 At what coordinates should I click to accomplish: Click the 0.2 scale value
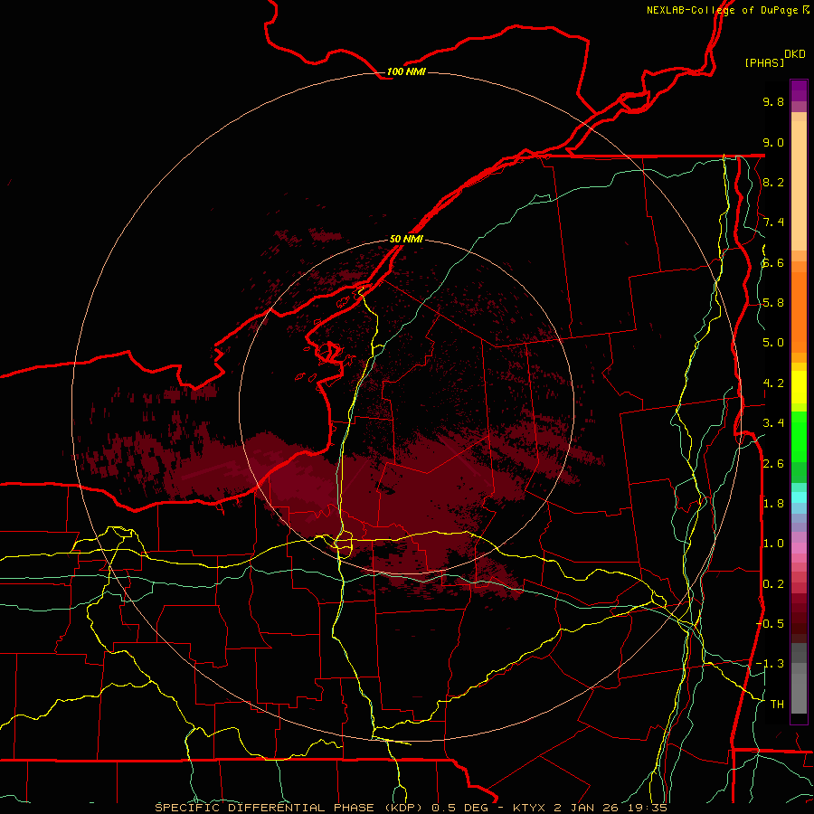coord(773,584)
